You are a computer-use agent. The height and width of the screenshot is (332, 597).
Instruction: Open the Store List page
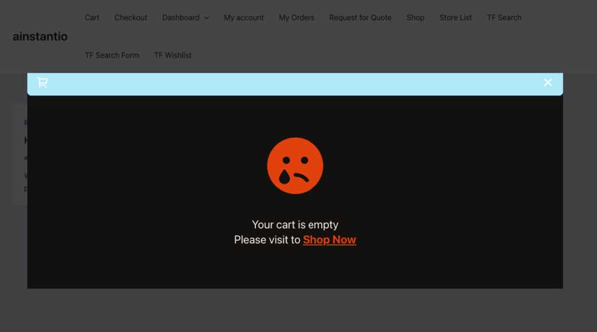(455, 17)
